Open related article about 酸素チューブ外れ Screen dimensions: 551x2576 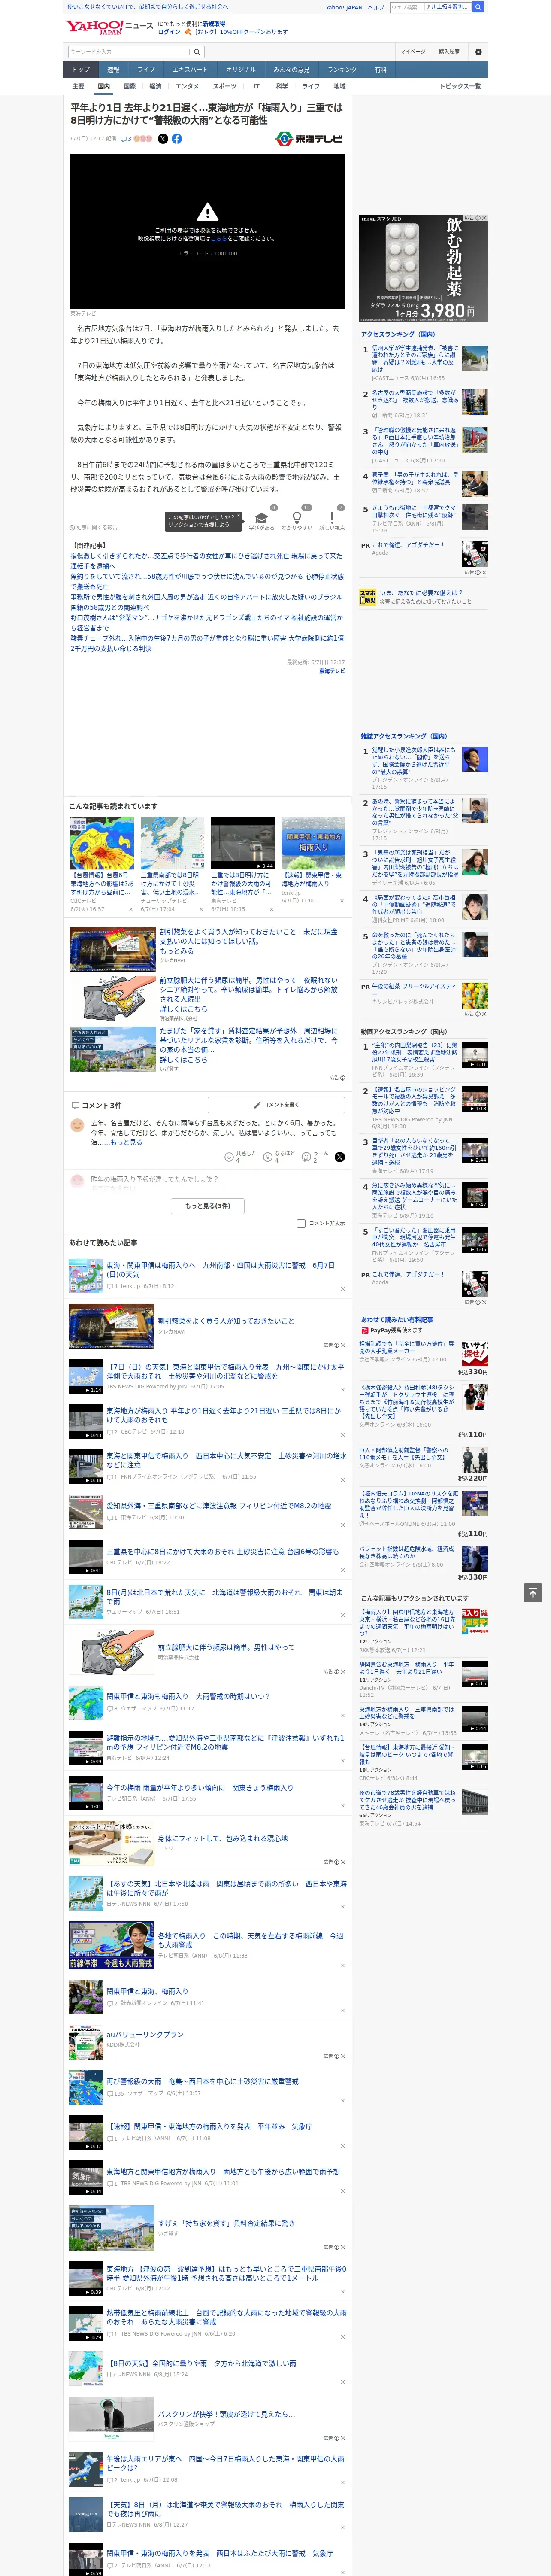pos(207,643)
